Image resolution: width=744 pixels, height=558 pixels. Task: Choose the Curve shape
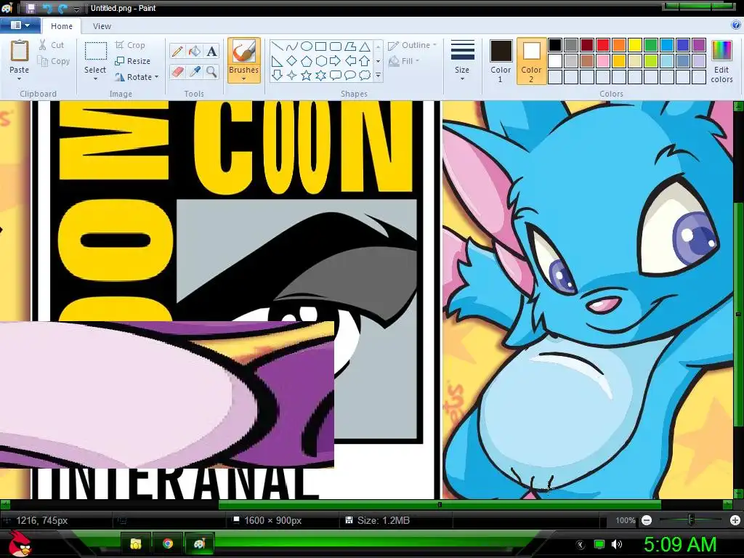pos(292,46)
